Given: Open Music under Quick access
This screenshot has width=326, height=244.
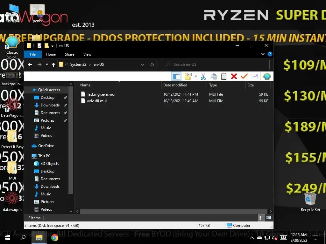Looking at the screenshot, I should coord(46,128).
